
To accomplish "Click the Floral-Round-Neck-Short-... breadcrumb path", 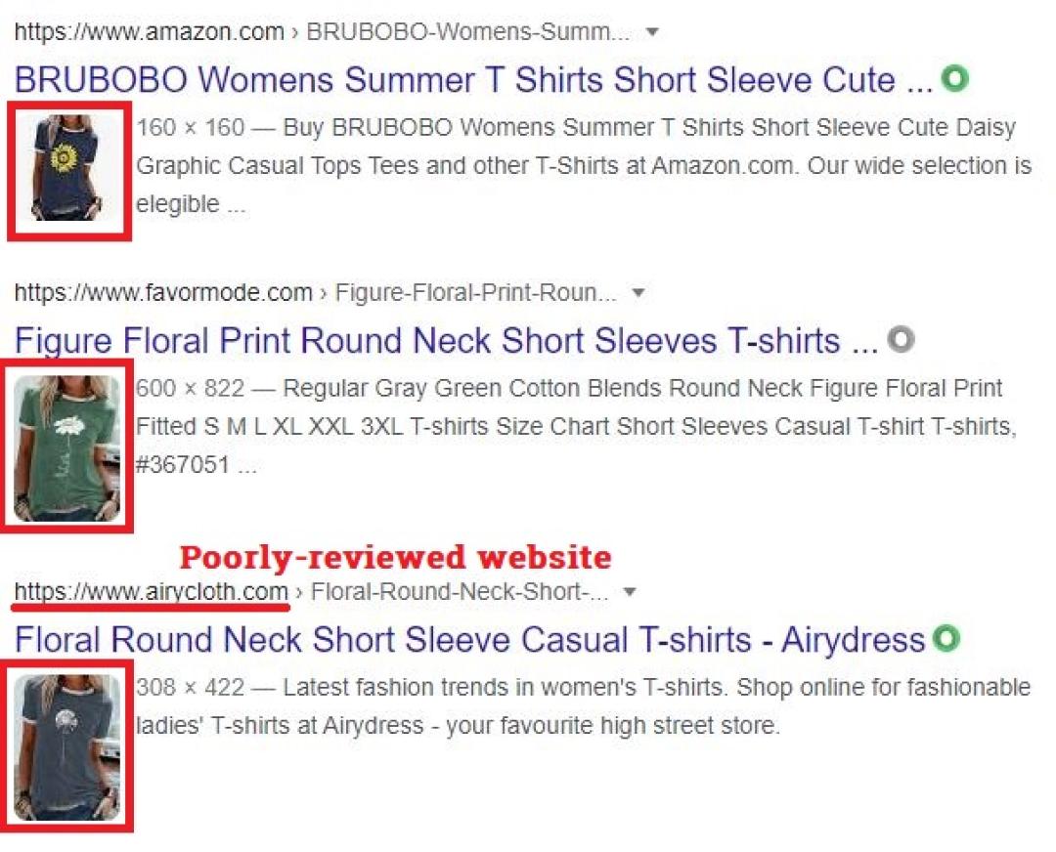I will click(x=460, y=592).
